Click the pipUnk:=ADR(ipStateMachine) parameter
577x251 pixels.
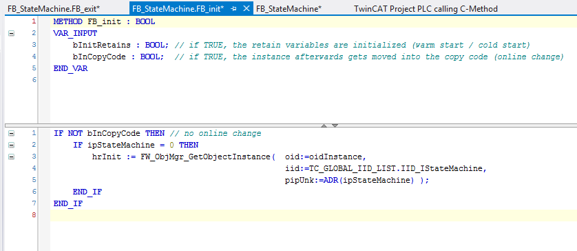point(349,181)
